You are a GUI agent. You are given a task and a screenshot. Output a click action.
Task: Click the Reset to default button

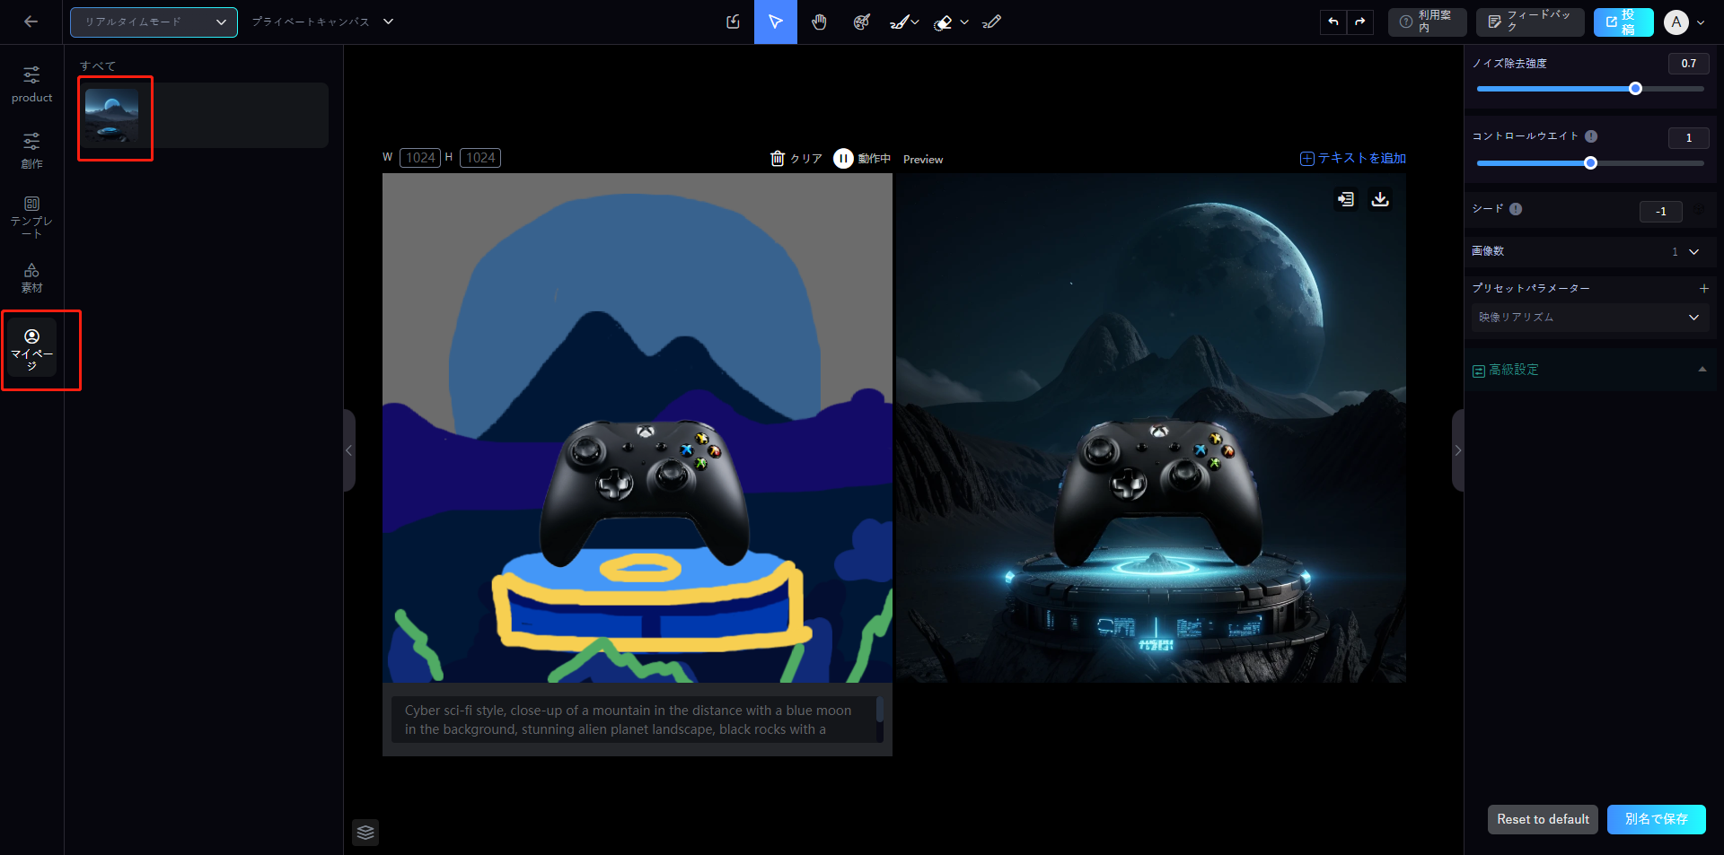click(x=1543, y=819)
